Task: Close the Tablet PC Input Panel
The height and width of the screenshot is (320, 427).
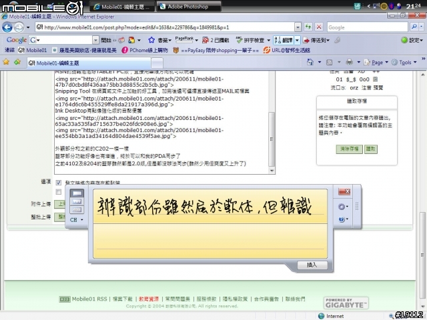Action: click(x=344, y=191)
